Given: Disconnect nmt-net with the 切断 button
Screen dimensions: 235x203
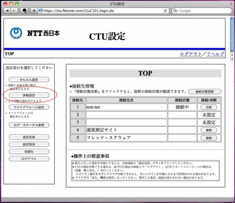Looking at the screenshot, I should 209,107.
